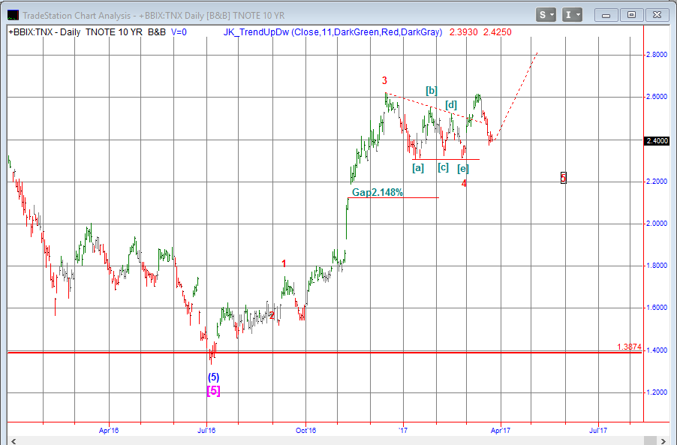Click the 1.6000 price axis label
The width and height of the screenshot is (677, 445).
pyautogui.click(x=656, y=308)
